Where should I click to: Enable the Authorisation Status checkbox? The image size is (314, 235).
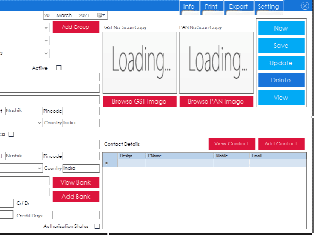pyautogui.click(x=97, y=226)
